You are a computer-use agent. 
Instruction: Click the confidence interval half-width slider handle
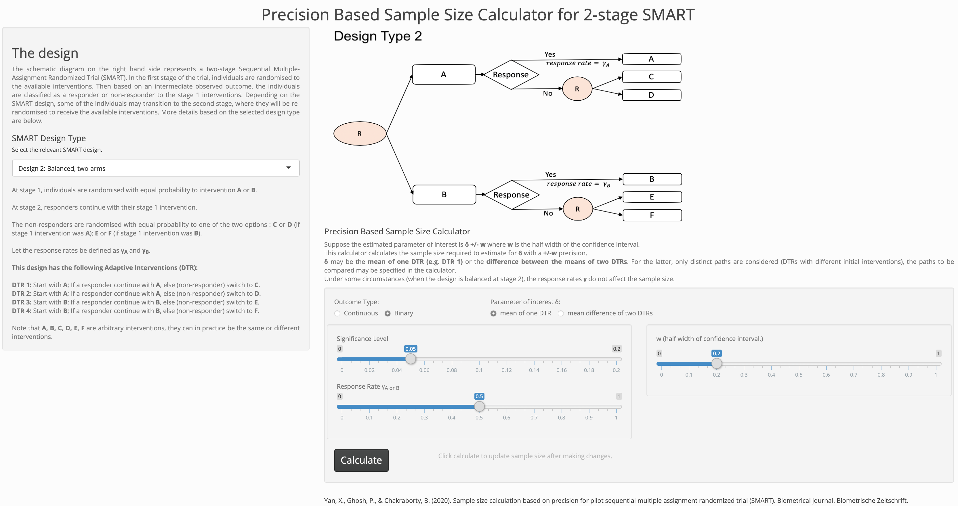coord(717,364)
